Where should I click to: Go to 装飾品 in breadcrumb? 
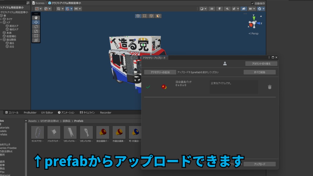pos(66,121)
